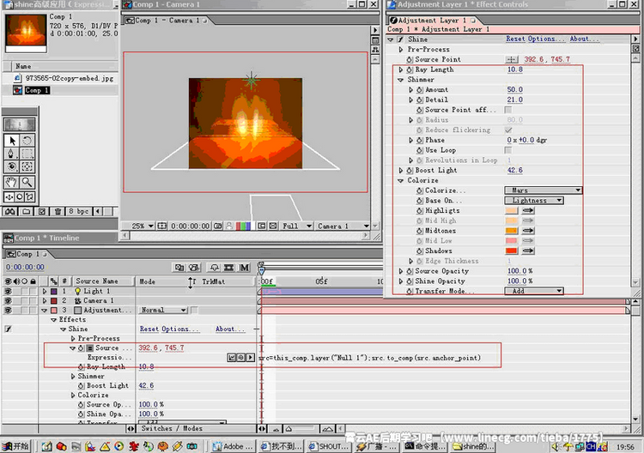Toggle the Shine effect f switch in Effect Controls
The image size is (644, 453).
[x=400, y=39]
